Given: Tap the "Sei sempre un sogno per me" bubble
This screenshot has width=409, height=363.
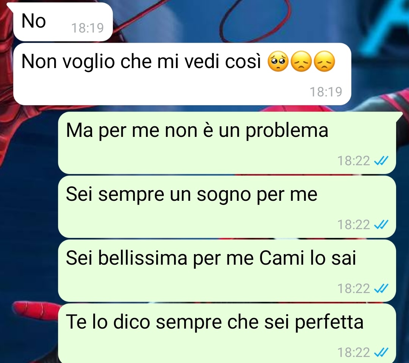Looking at the screenshot, I should point(227,206).
